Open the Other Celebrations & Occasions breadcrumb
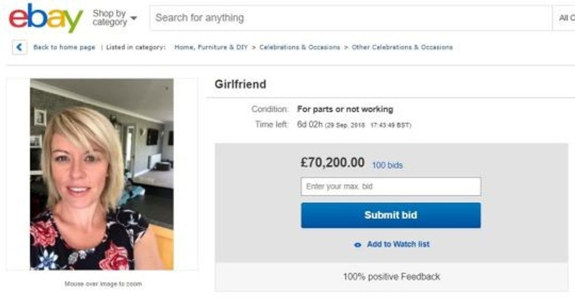575x298 pixels. click(402, 48)
